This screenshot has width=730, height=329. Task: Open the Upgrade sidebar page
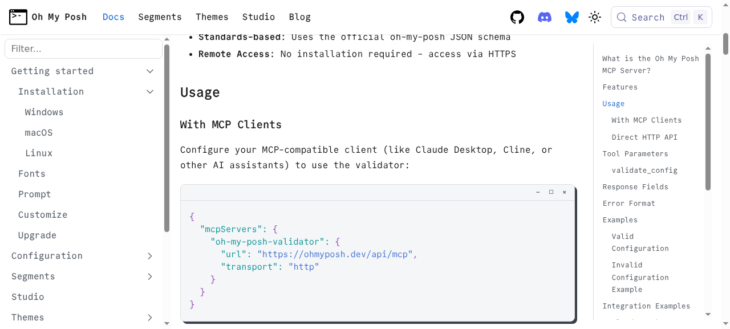[x=37, y=235]
